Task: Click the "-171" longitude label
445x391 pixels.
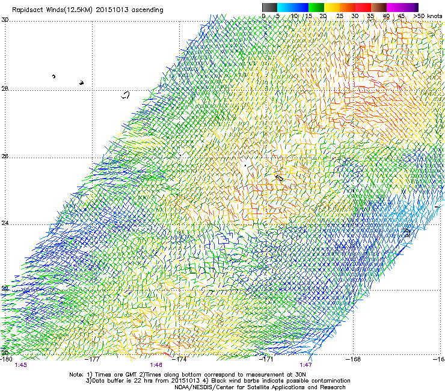Action: click(x=266, y=359)
